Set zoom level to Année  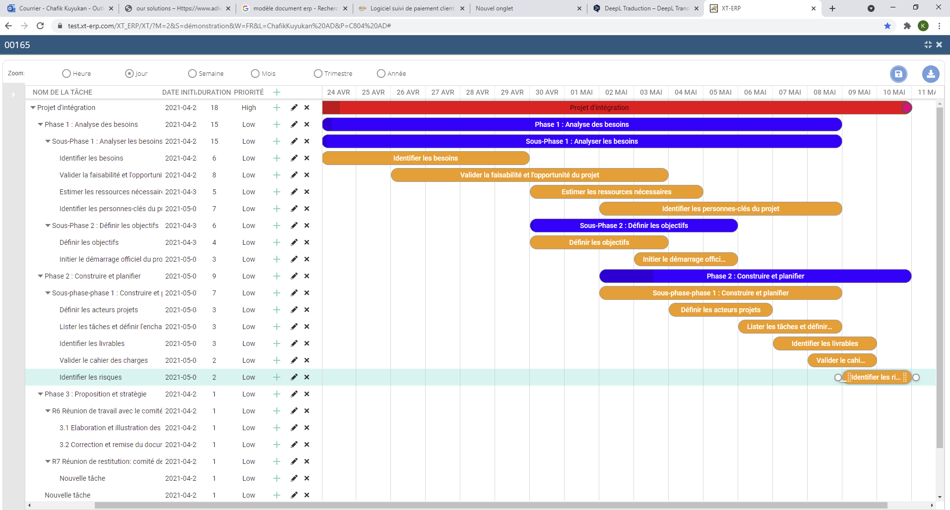click(x=381, y=73)
